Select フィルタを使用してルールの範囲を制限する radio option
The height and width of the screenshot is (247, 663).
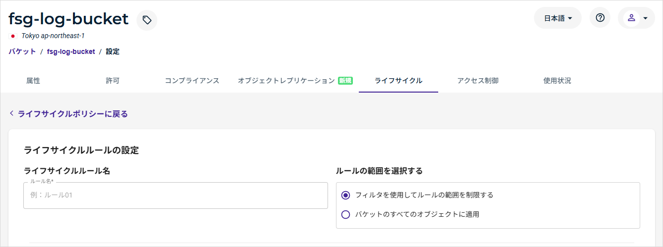click(x=346, y=195)
